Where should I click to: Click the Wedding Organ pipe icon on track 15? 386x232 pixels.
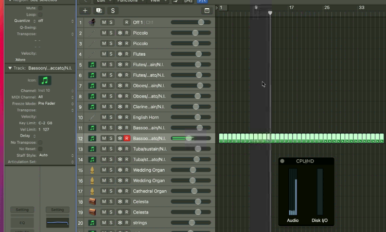click(92, 170)
